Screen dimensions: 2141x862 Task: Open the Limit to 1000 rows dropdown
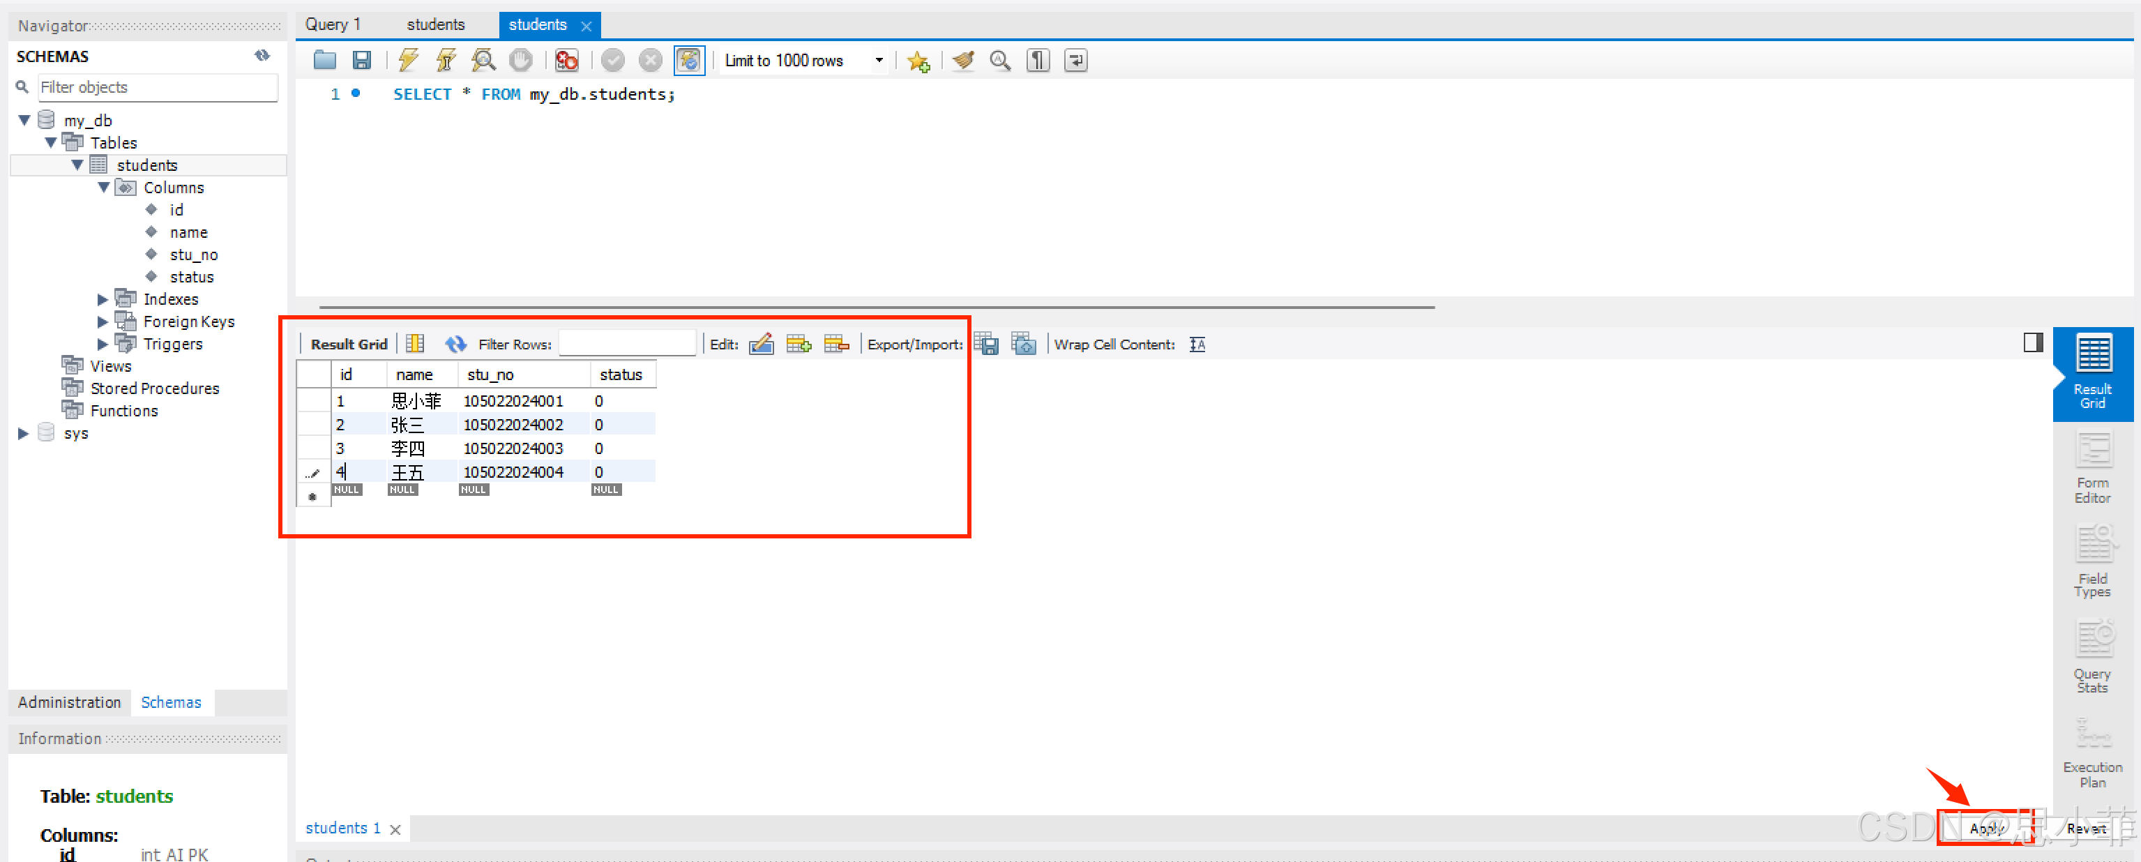[x=879, y=60]
